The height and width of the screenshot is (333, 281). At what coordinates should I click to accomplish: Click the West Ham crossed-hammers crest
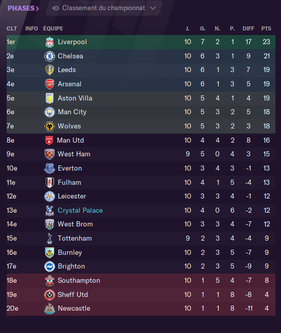click(50, 154)
